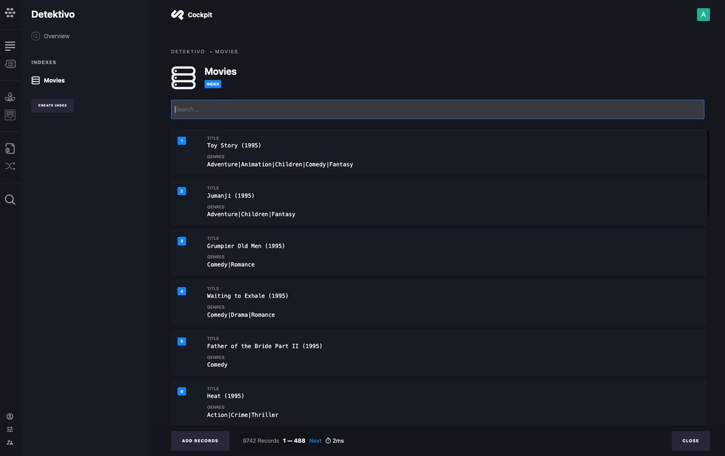This screenshot has height=456, width=725.
Task: Click genres Action|Crime|Thriller
Action: (x=243, y=415)
